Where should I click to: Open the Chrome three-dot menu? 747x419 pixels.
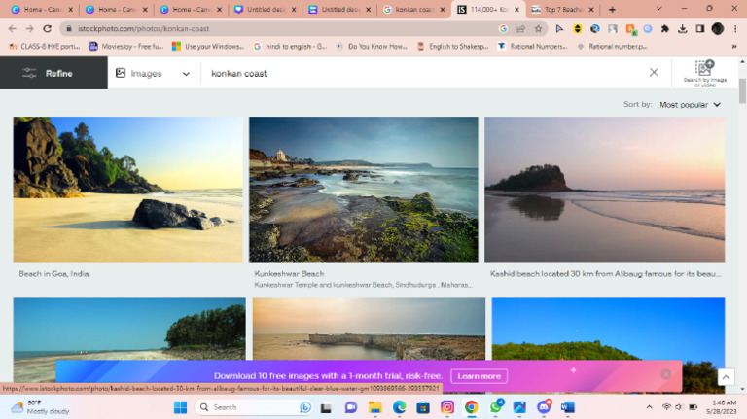(735, 29)
